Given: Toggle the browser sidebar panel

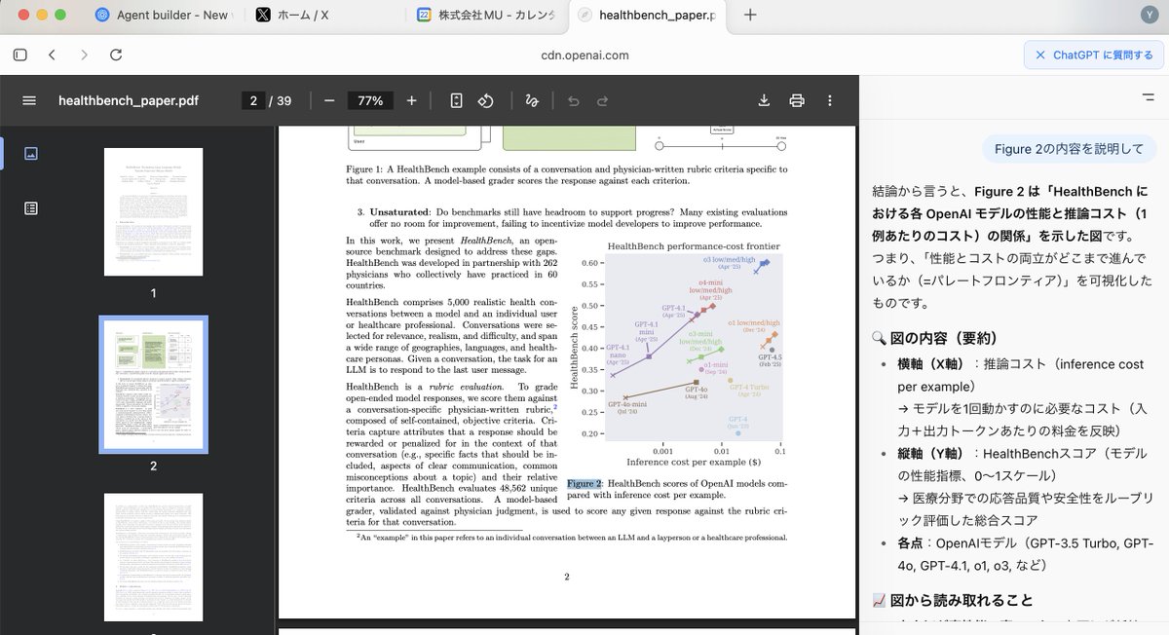Looking at the screenshot, I should click(x=20, y=56).
